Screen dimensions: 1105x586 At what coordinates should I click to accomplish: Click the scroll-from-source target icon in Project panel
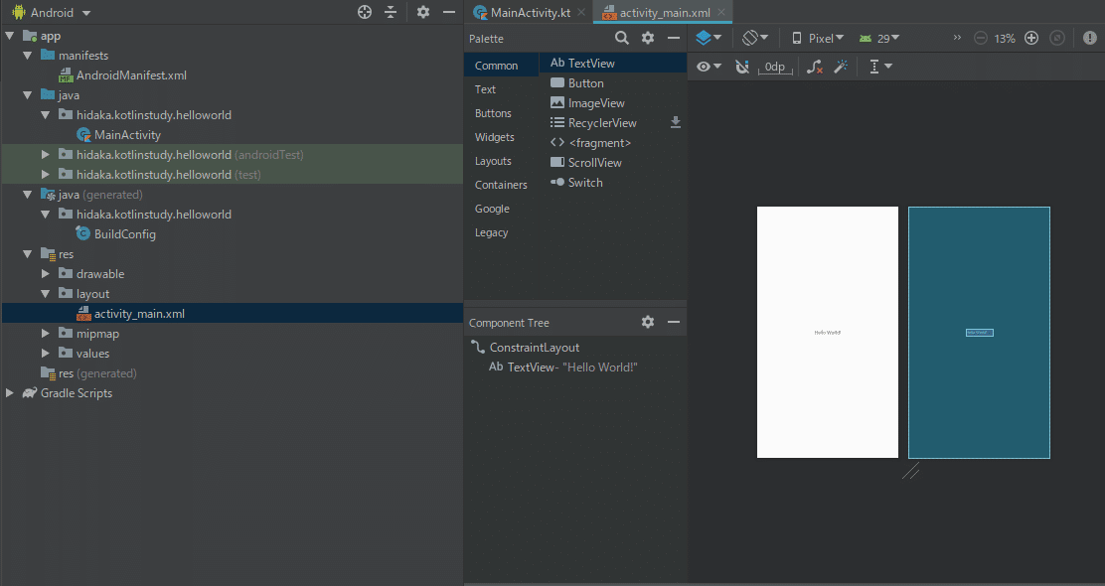click(x=365, y=12)
